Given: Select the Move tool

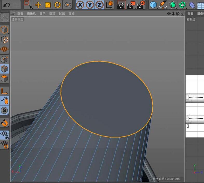Looking at the screenshot, I should click(x=38, y=5).
